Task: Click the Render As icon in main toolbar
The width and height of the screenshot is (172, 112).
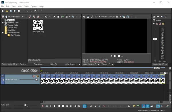Action: [x=15, y=11]
